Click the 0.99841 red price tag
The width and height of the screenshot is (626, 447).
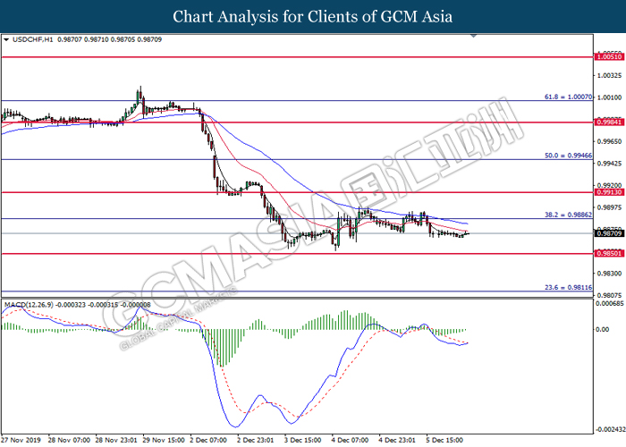[x=608, y=122]
